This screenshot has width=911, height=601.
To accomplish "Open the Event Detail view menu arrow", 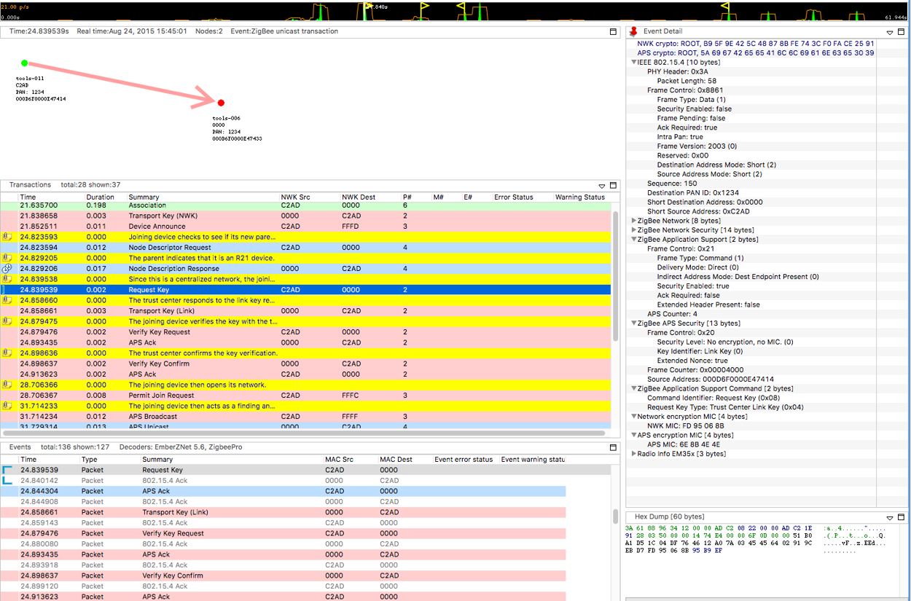I will tap(890, 33).
